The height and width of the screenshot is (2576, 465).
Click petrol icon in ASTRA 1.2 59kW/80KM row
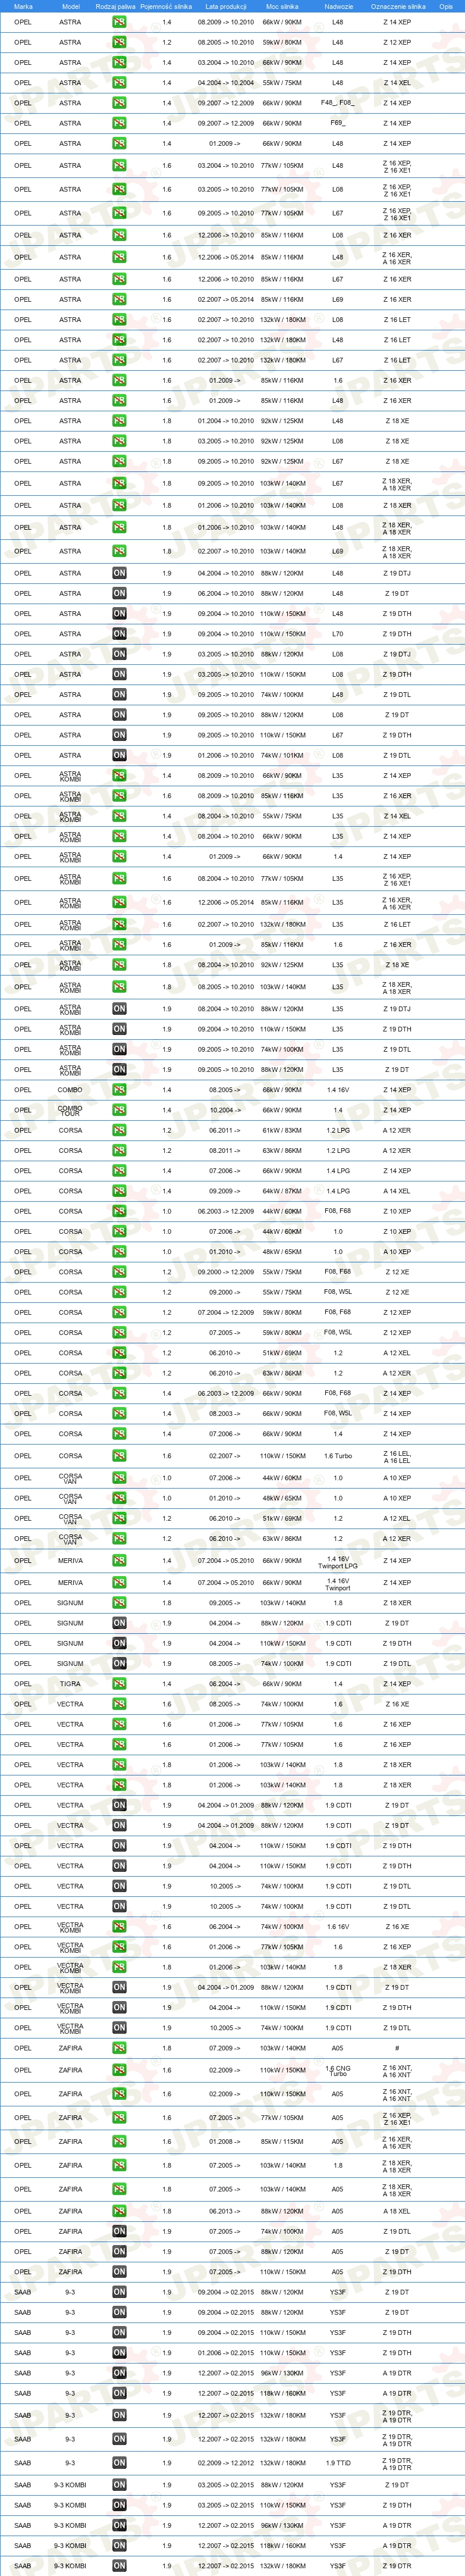click(119, 42)
